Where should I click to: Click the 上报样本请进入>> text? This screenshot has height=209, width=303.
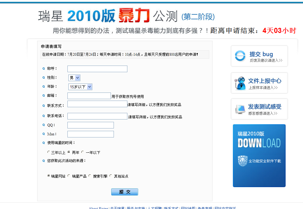point(263,88)
